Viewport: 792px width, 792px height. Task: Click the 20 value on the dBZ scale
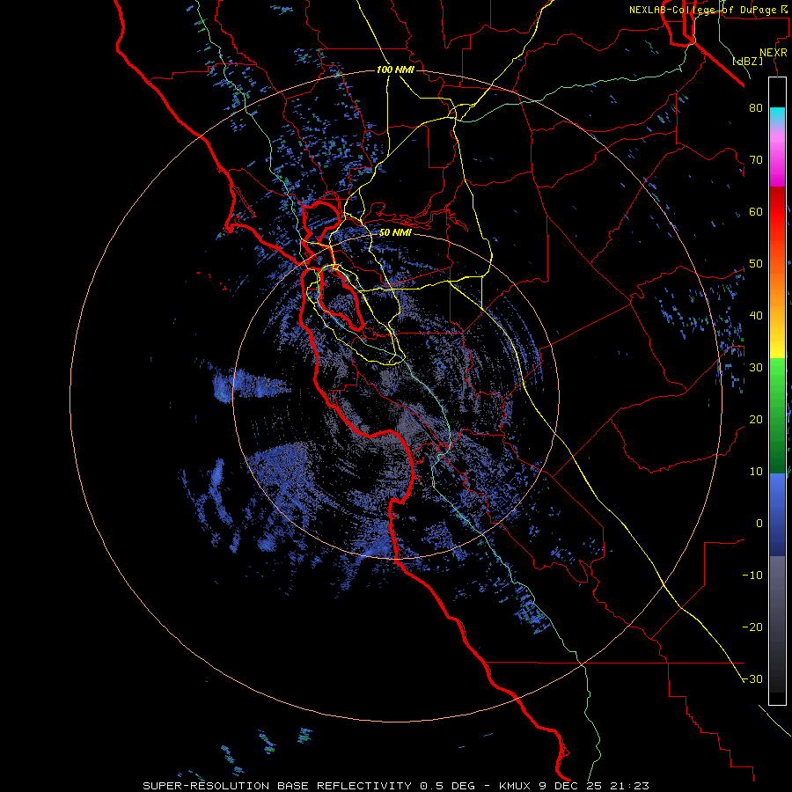756,420
